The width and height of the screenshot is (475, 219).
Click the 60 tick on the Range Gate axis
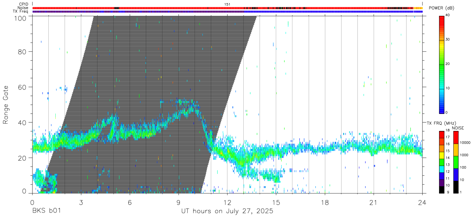tap(23, 87)
